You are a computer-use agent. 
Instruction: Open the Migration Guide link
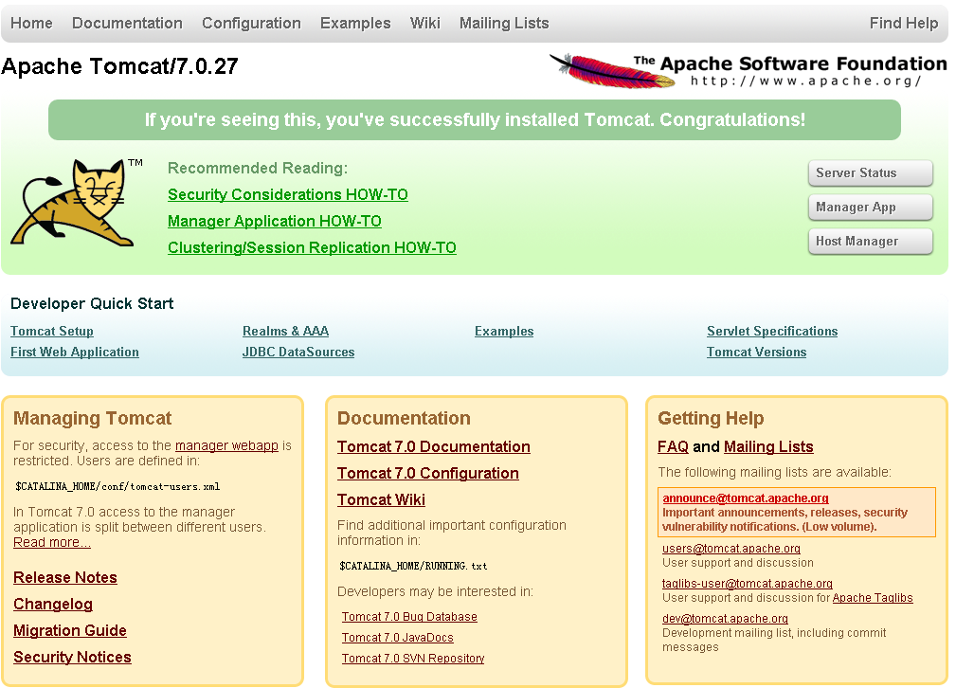[x=70, y=631]
